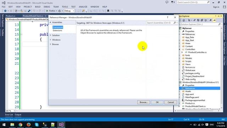Expand the ProductController.cs node

(182, 52)
